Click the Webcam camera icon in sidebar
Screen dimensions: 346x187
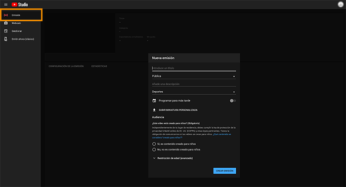pyautogui.click(x=6, y=23)
